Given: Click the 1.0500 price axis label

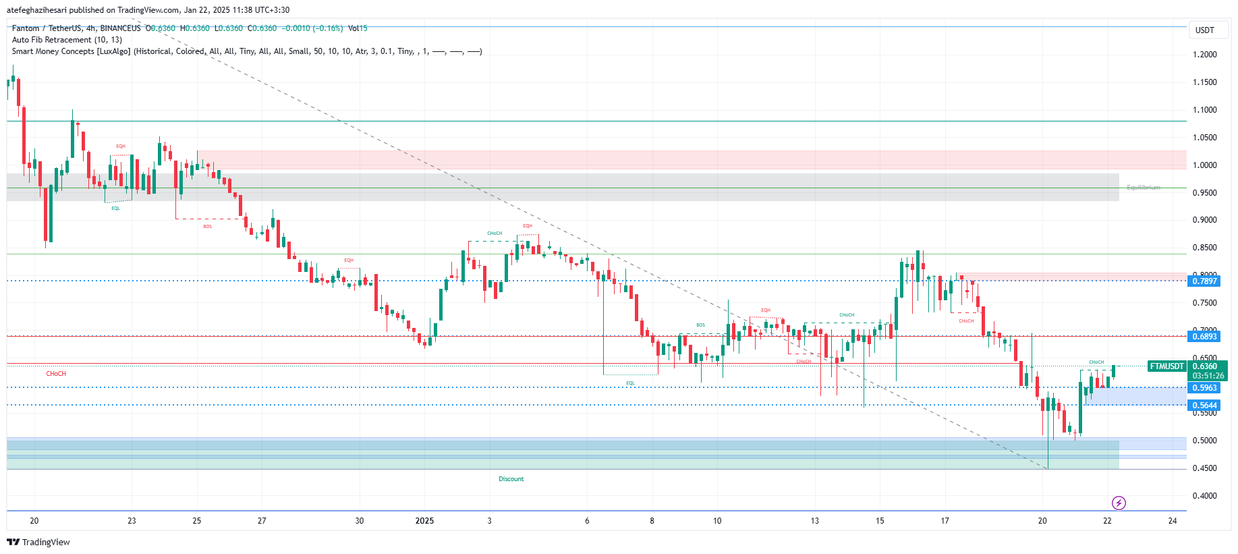Looking at the screenshot, I should (1205, 138).
